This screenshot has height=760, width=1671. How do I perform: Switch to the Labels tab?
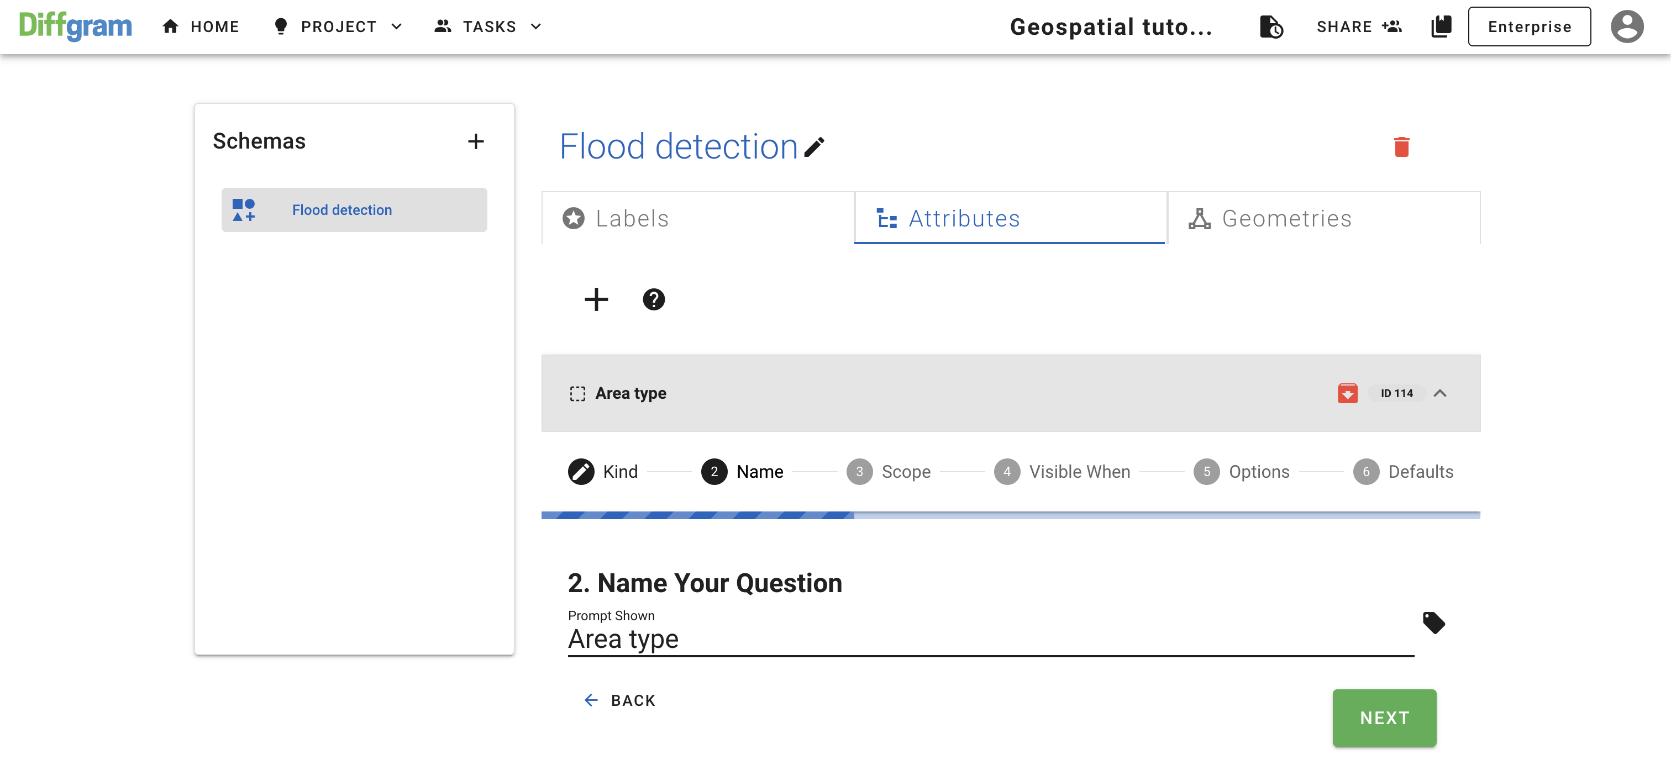click(698, 218)
